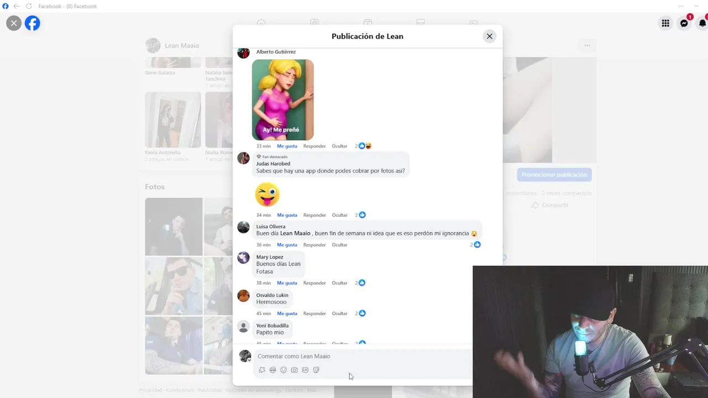The width and height of the screenshot is (708, 398).
Task: Click 'Compartir' on the background post
Action: point(550,205)
